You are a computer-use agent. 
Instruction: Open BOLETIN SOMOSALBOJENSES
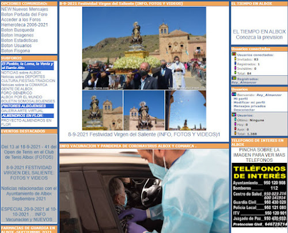[x=28, y=101]
